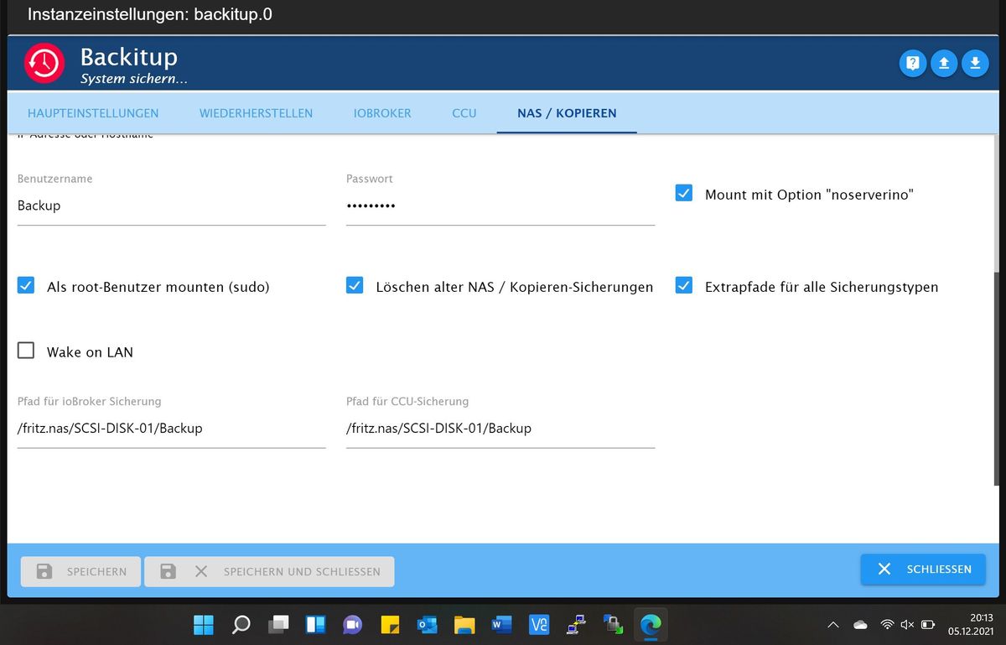Click the Backitup logo icon

click(x=44, y=64)
